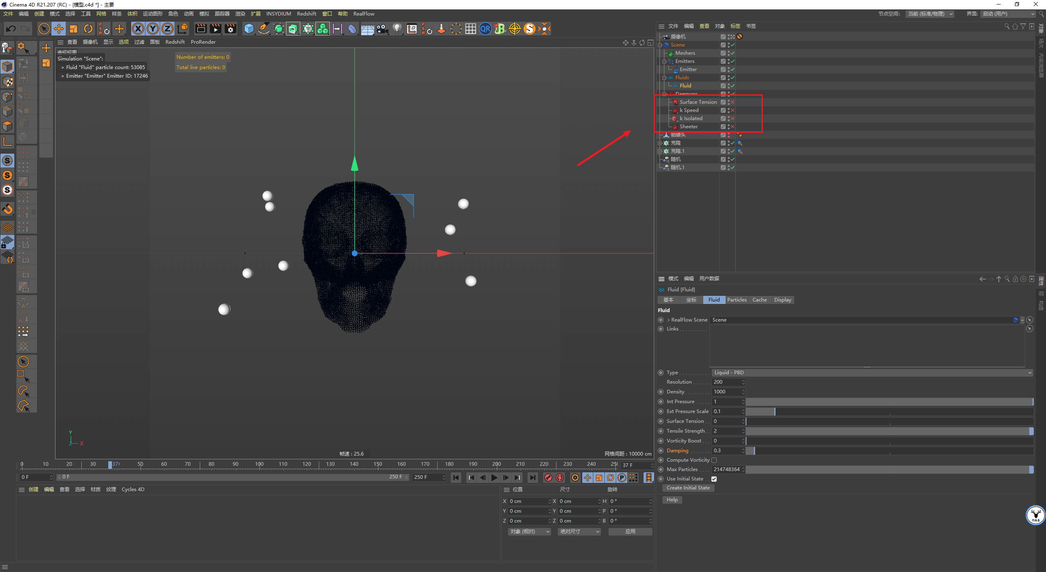Toggle the X axis lock icon
1046x572 pixels.
coord(138,29)
